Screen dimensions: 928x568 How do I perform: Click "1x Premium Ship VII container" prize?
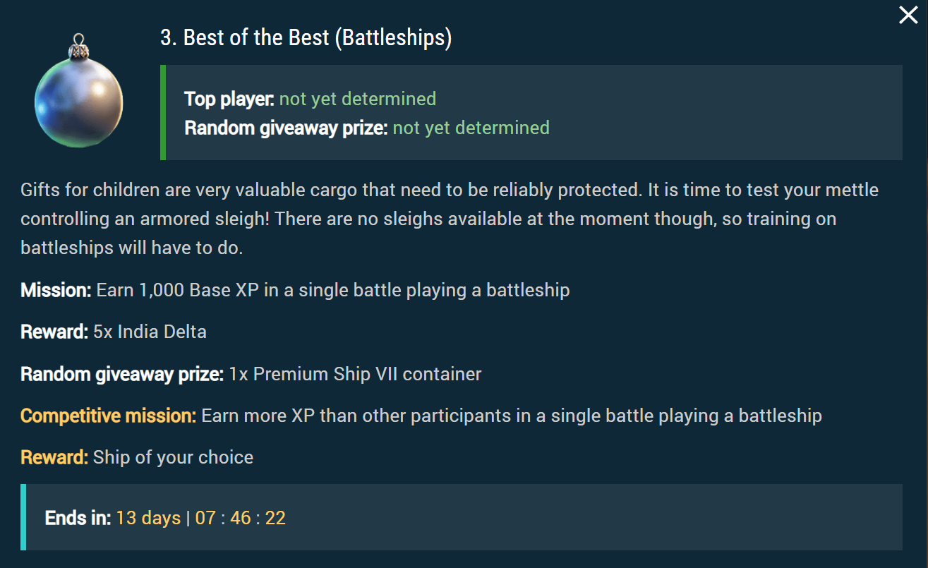[355, 374]
